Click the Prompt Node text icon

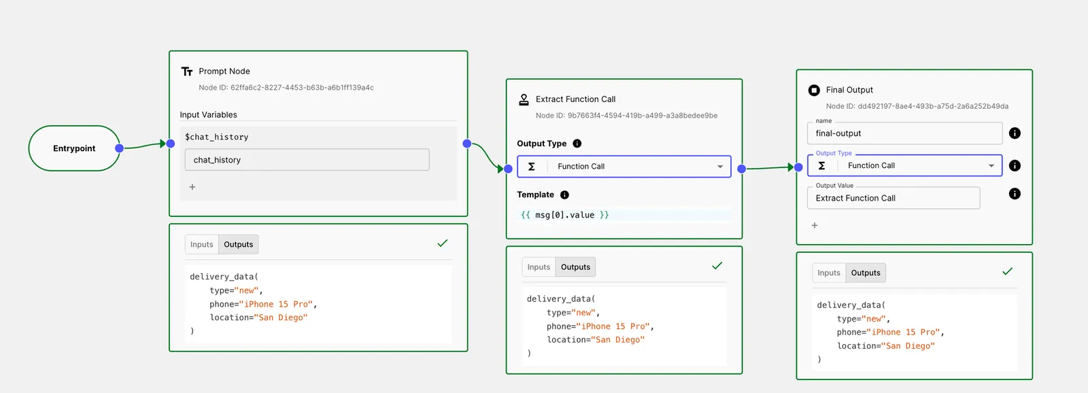(x=187, y=71)
